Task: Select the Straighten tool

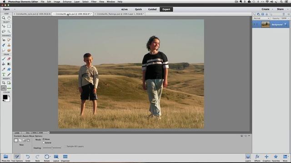Action: [9, 88]
